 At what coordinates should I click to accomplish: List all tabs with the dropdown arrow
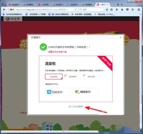(122, 5)
